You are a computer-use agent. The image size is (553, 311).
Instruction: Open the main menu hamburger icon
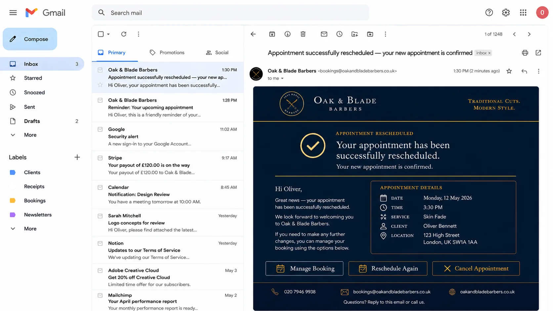[x=13, y=13]
